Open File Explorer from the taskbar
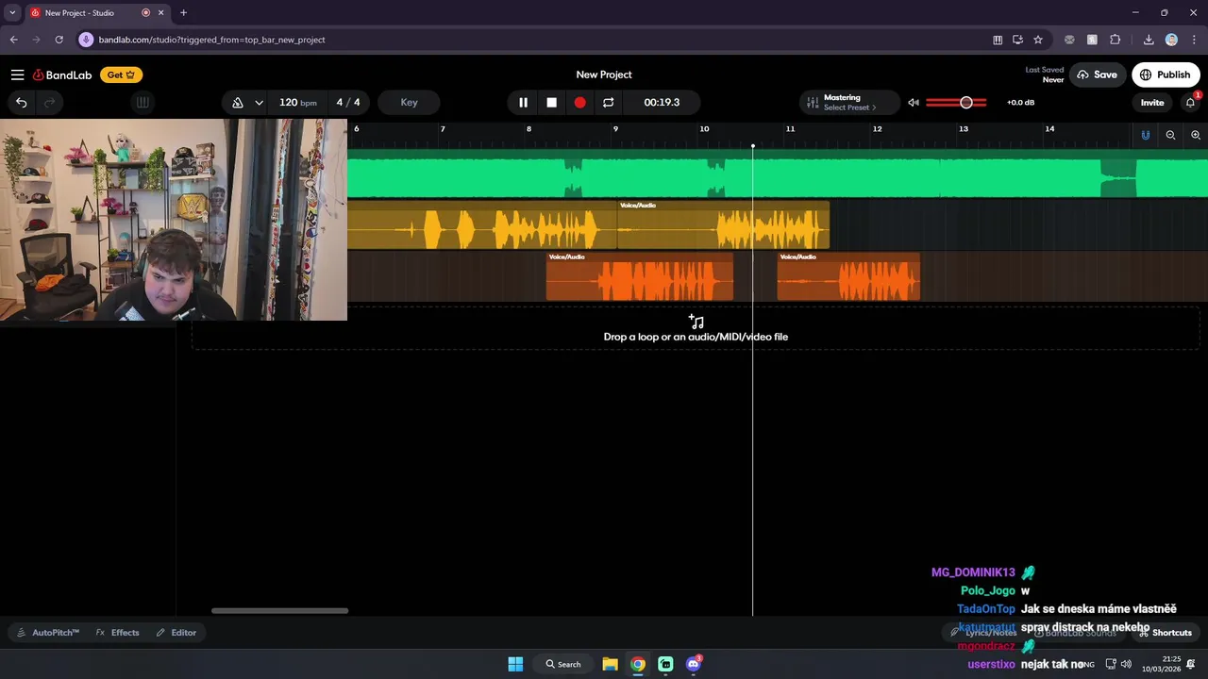The width and height of the screenshot is (1208, 679). [x=610, y=664]
